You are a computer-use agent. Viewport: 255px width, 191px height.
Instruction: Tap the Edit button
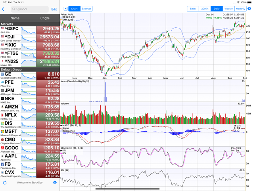[x=54, y=9]
